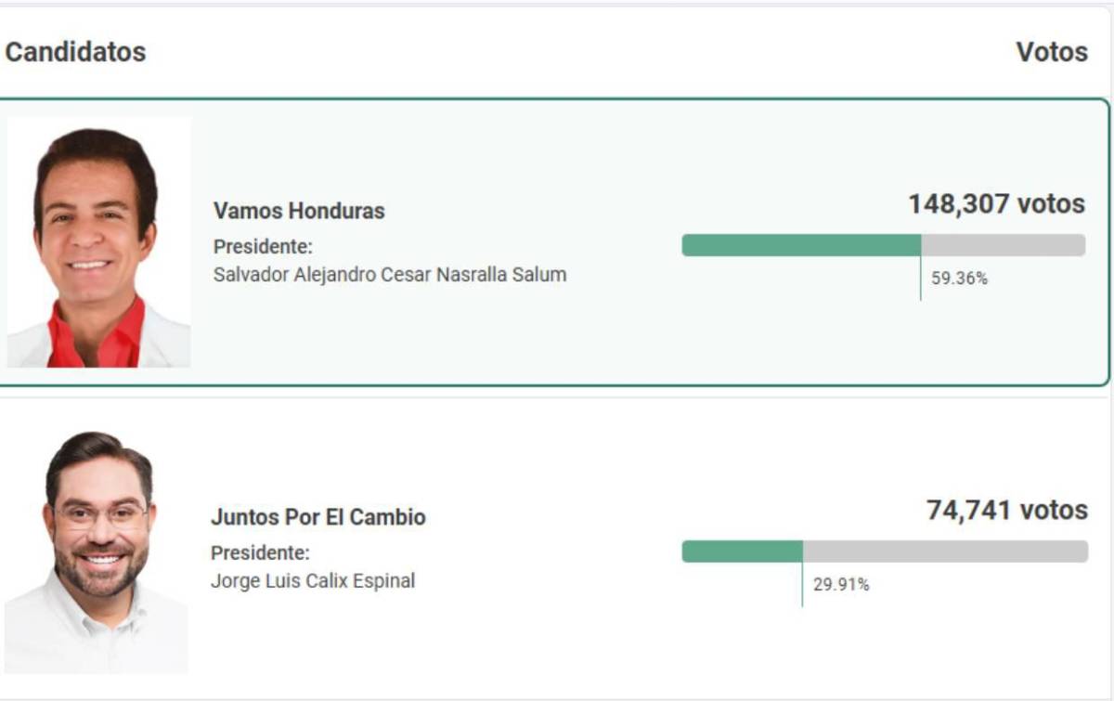This screenshot has width=1114, height=701.
Task: Click Calix's green progress bar
Action: [x=743, y=549]
